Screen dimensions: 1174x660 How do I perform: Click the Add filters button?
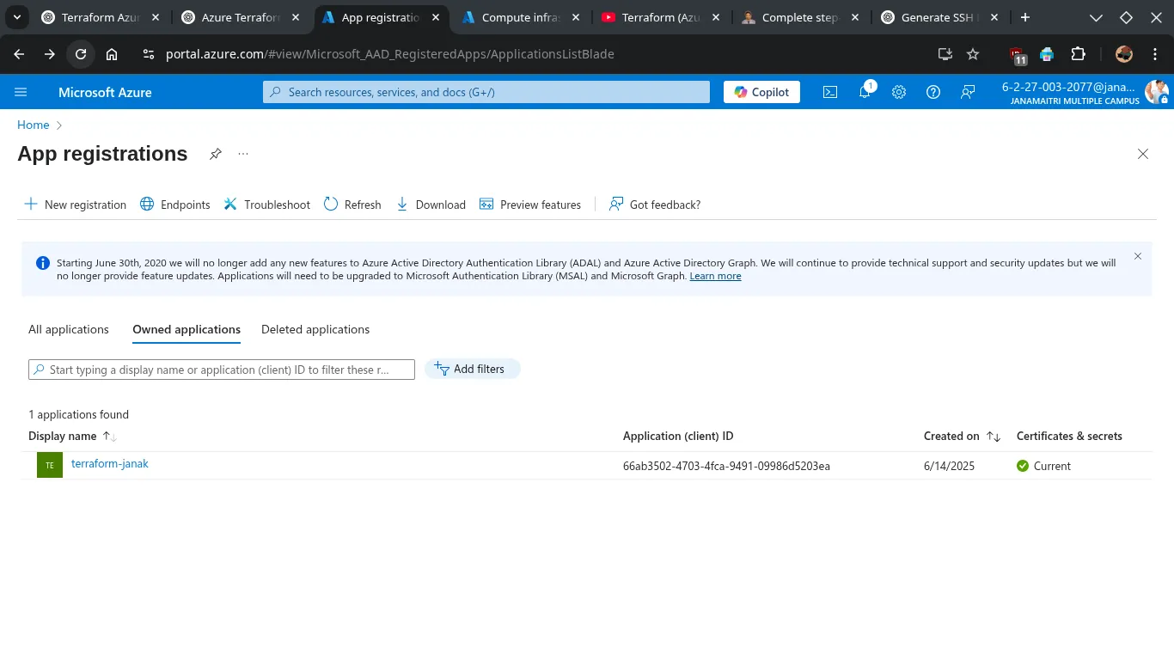pos(472,369)
